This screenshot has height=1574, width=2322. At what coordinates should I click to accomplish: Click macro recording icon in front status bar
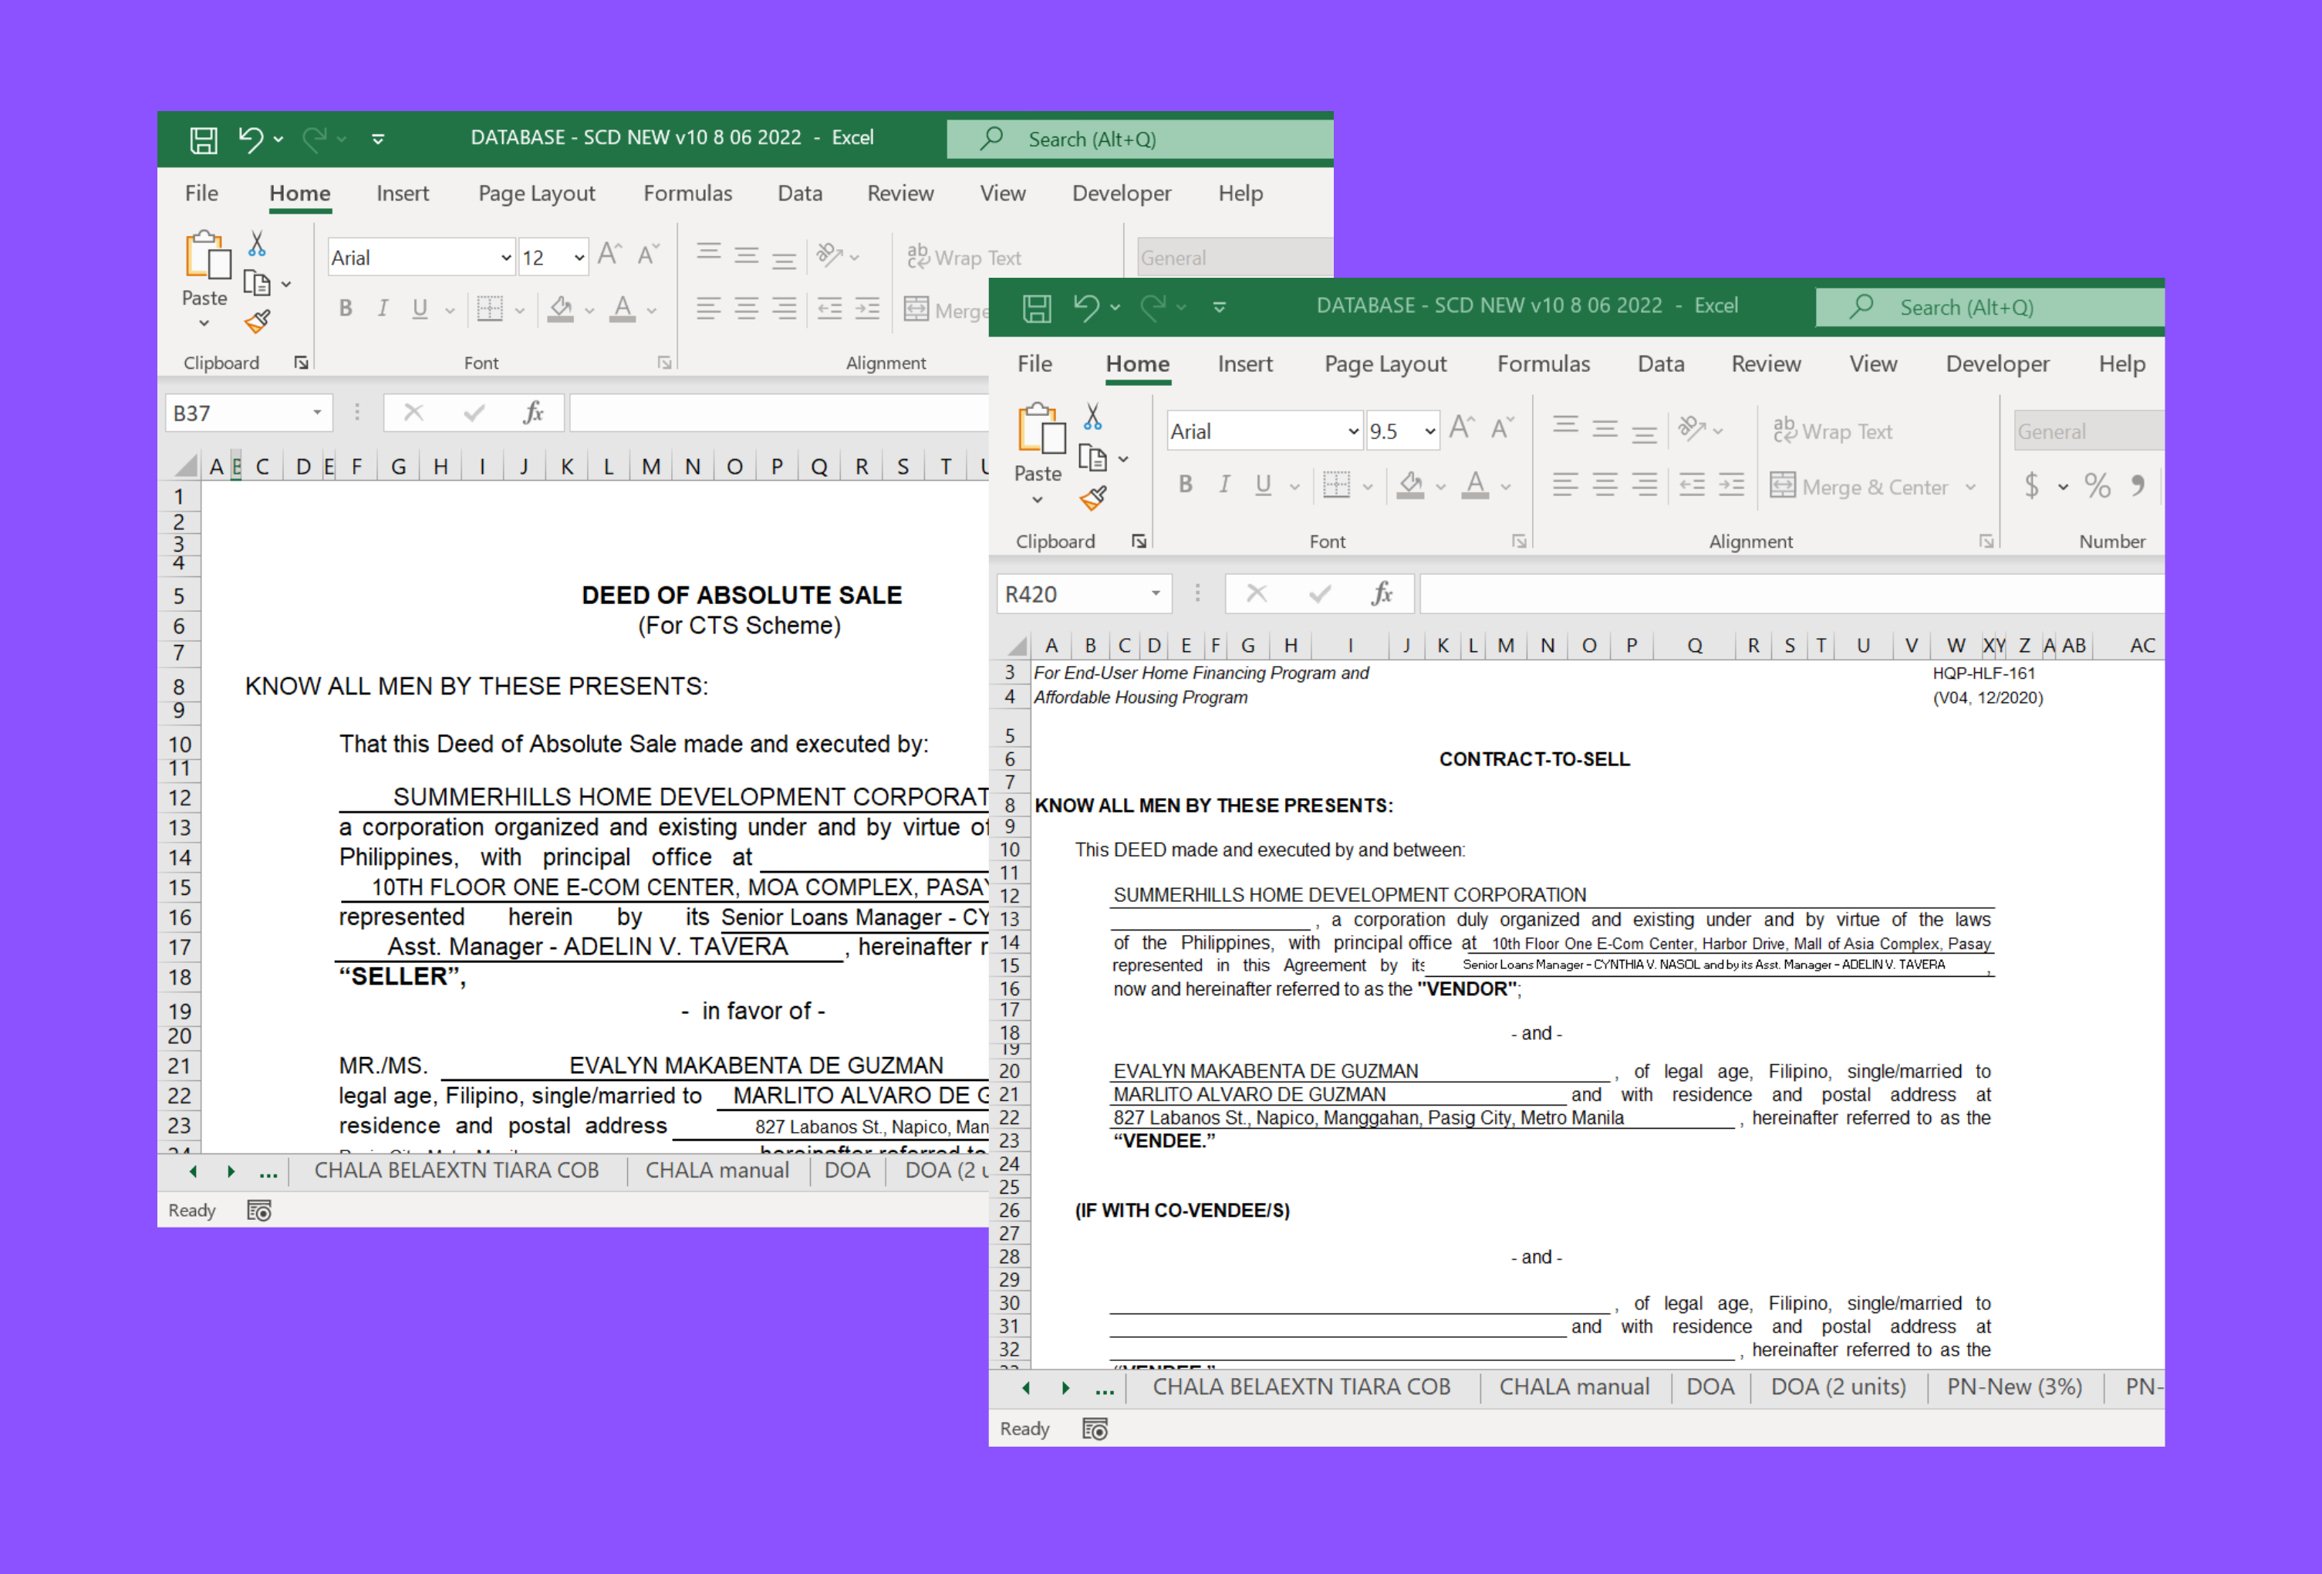tap(1095, 1429)
